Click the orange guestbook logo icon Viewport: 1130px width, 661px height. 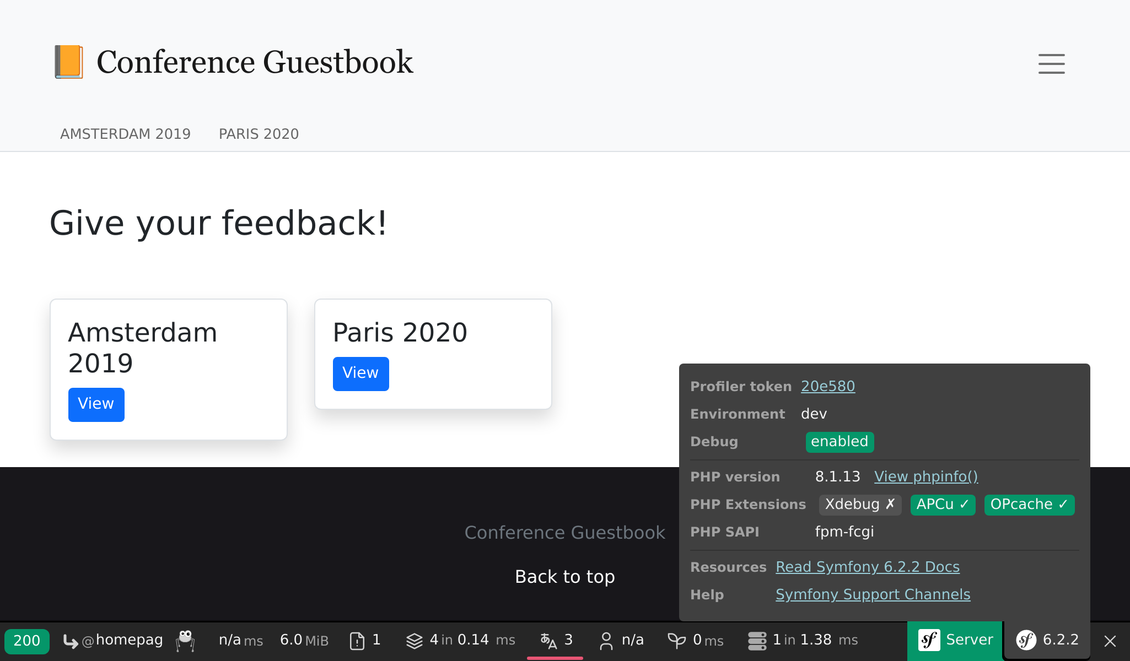[69, 62]
